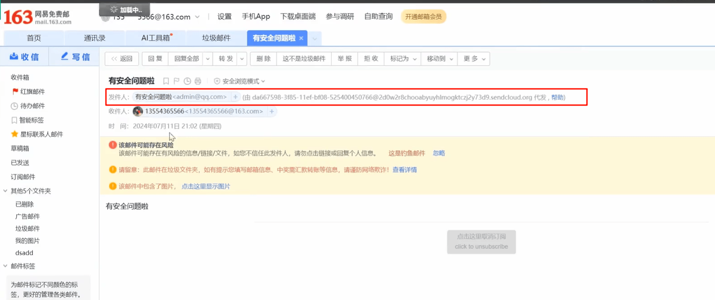Collapse the 其他5个文件夹 folder group
The image size is (715, 300).
(x=5, y=191)
